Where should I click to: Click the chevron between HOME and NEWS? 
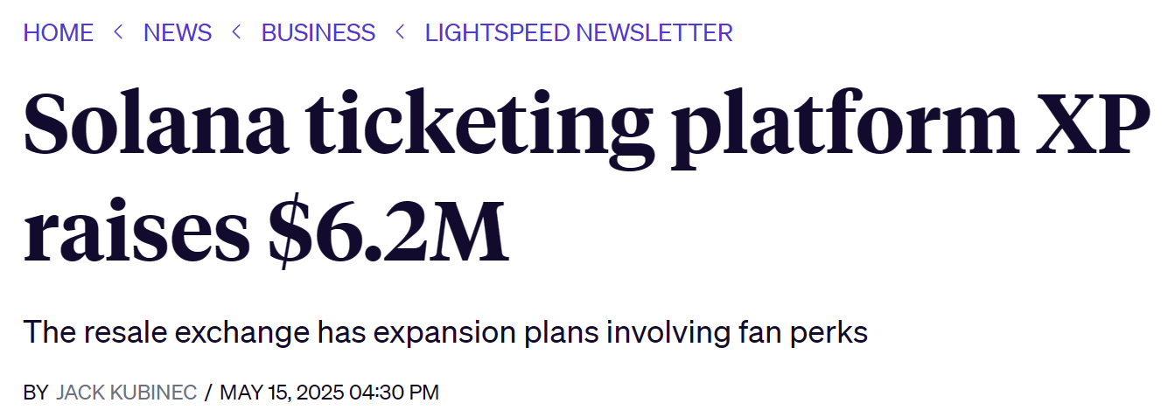(118, 33)
